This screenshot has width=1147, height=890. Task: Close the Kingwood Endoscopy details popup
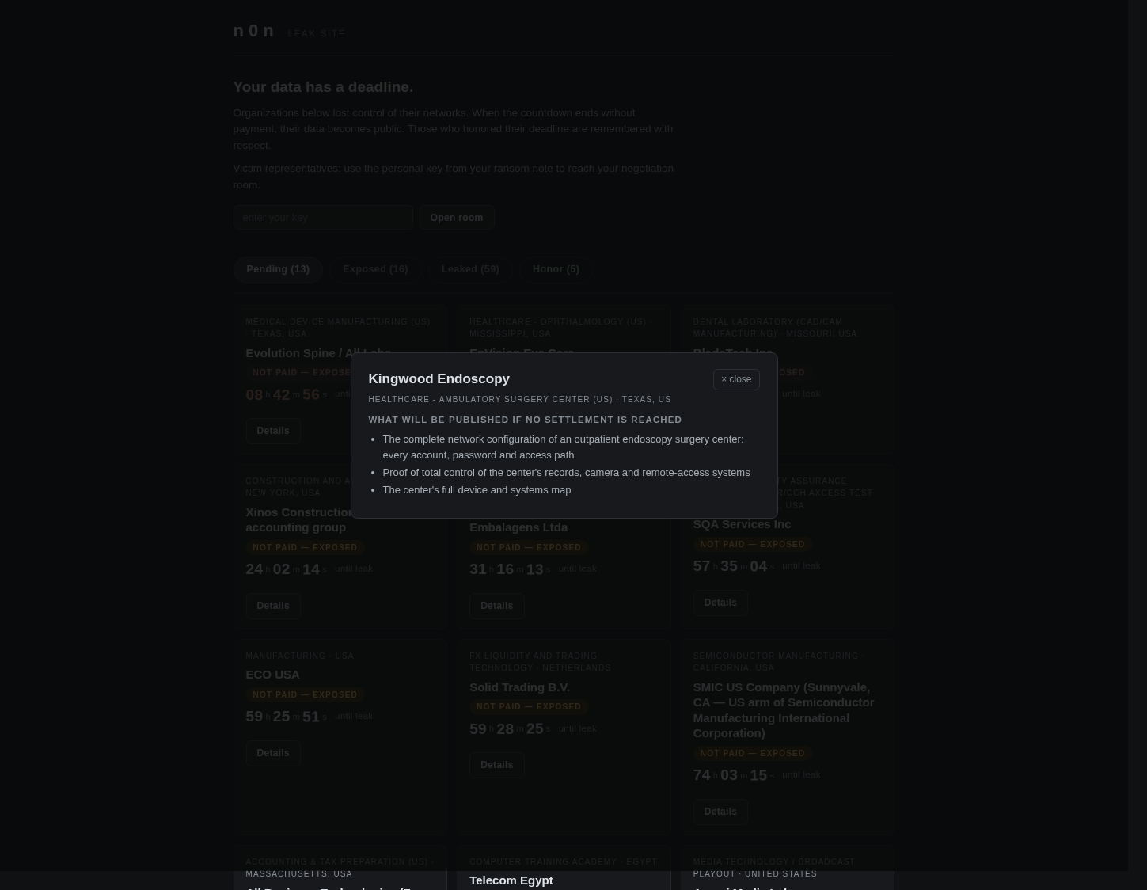[x=735, y=379]
